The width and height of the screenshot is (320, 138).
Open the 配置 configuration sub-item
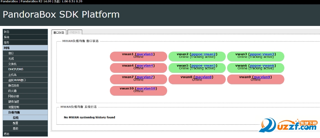point(25,123)
